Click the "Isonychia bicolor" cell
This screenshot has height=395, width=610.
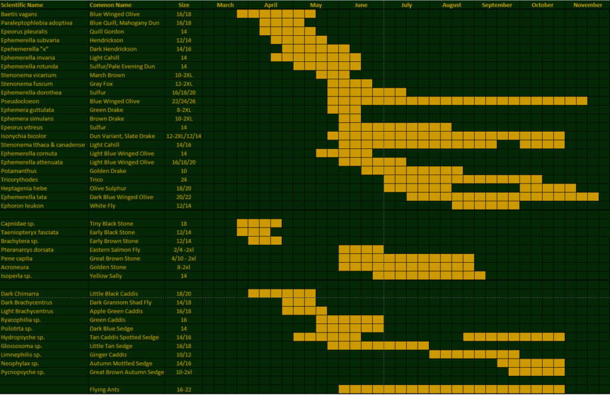coord(23,136)
